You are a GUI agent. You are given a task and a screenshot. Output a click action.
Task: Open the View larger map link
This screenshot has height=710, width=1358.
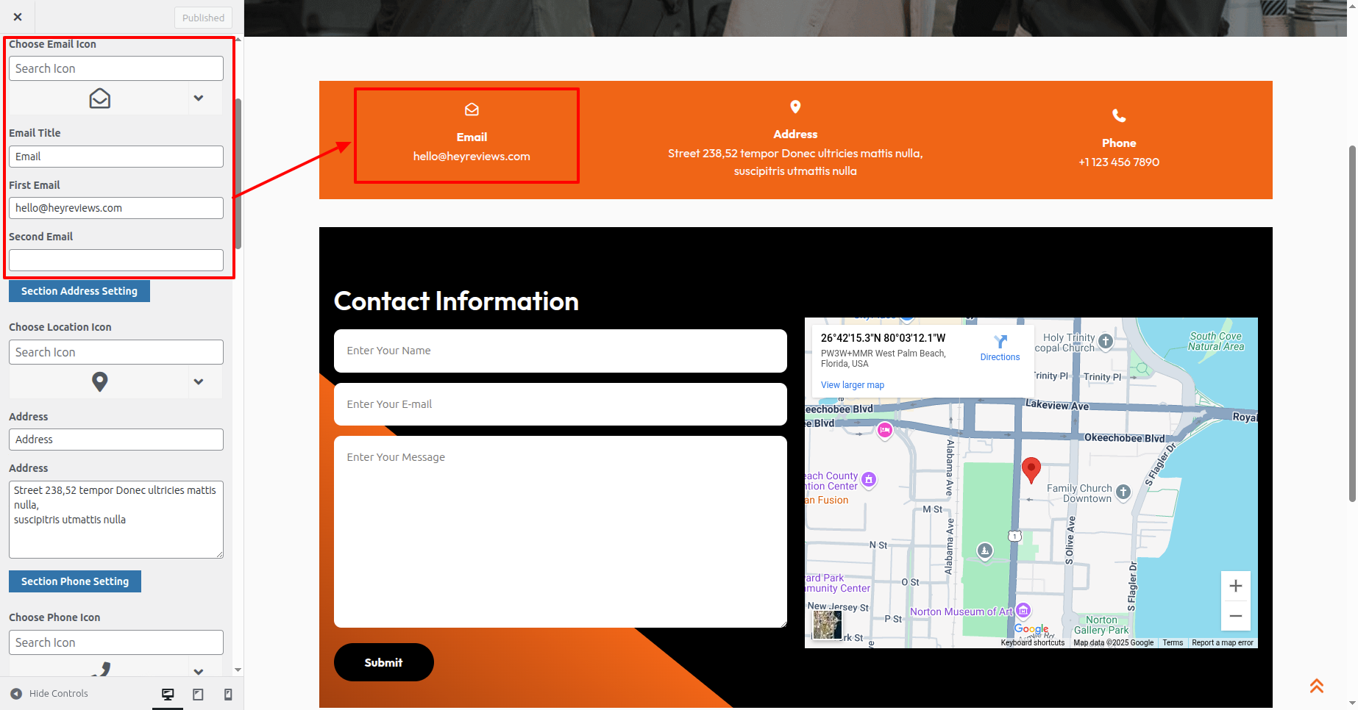pos(852,385)
